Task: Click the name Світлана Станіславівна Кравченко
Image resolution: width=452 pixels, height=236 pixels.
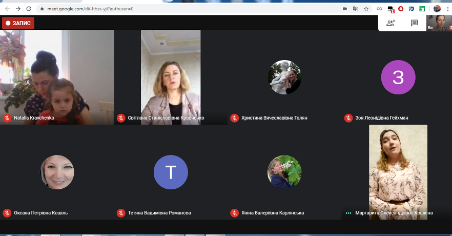Action: (x=166, y=118)
